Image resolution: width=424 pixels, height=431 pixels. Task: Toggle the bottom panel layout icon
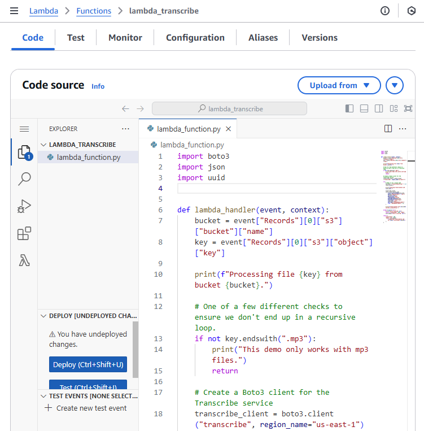[364, 108]
